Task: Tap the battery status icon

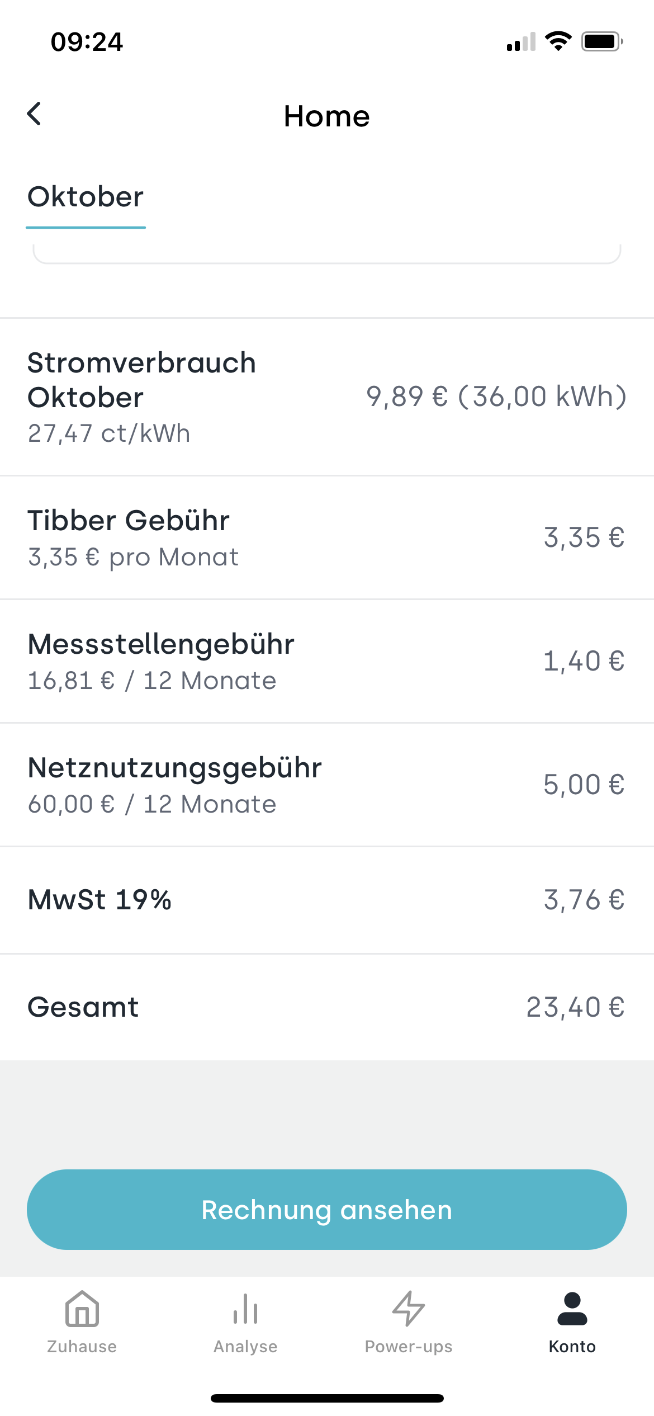Action: point(602,41)
